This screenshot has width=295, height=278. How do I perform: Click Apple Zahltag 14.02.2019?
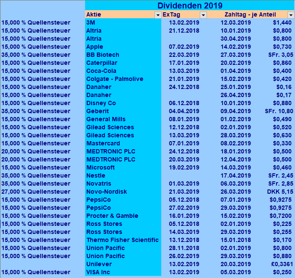point(236,47)
